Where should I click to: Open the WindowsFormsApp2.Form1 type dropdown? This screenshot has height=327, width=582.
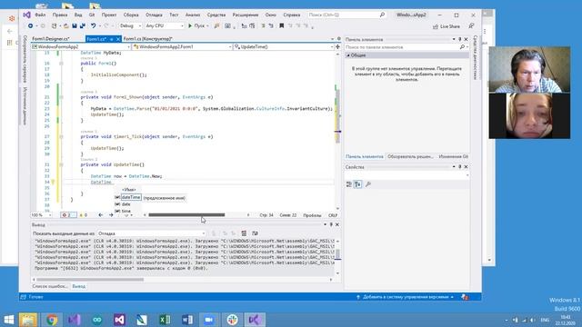pyautogui.click(x=182, y=47)
